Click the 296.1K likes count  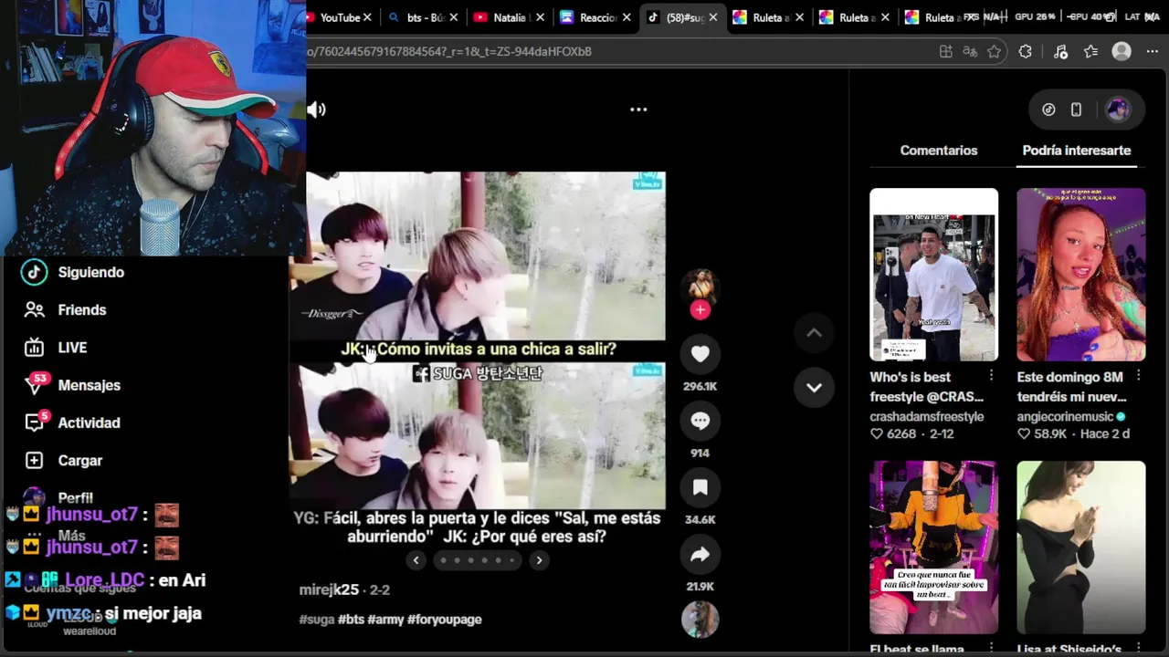pyautogui.click(x=700, y=387)
